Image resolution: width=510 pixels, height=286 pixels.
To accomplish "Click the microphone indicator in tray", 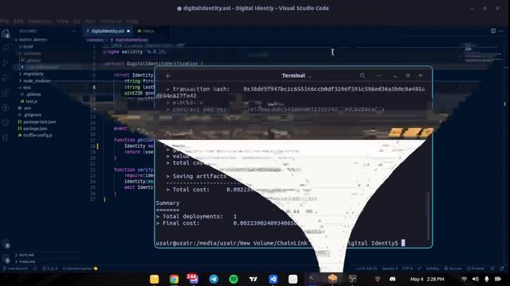I will tap(487, 279).
